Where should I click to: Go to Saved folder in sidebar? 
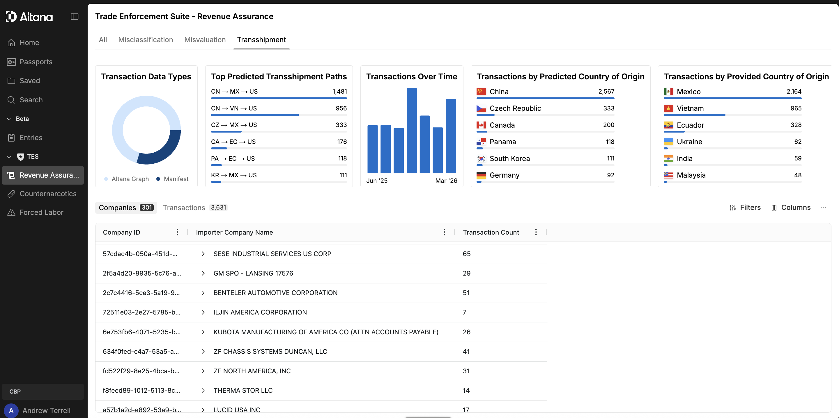click(x=43, y=81)
